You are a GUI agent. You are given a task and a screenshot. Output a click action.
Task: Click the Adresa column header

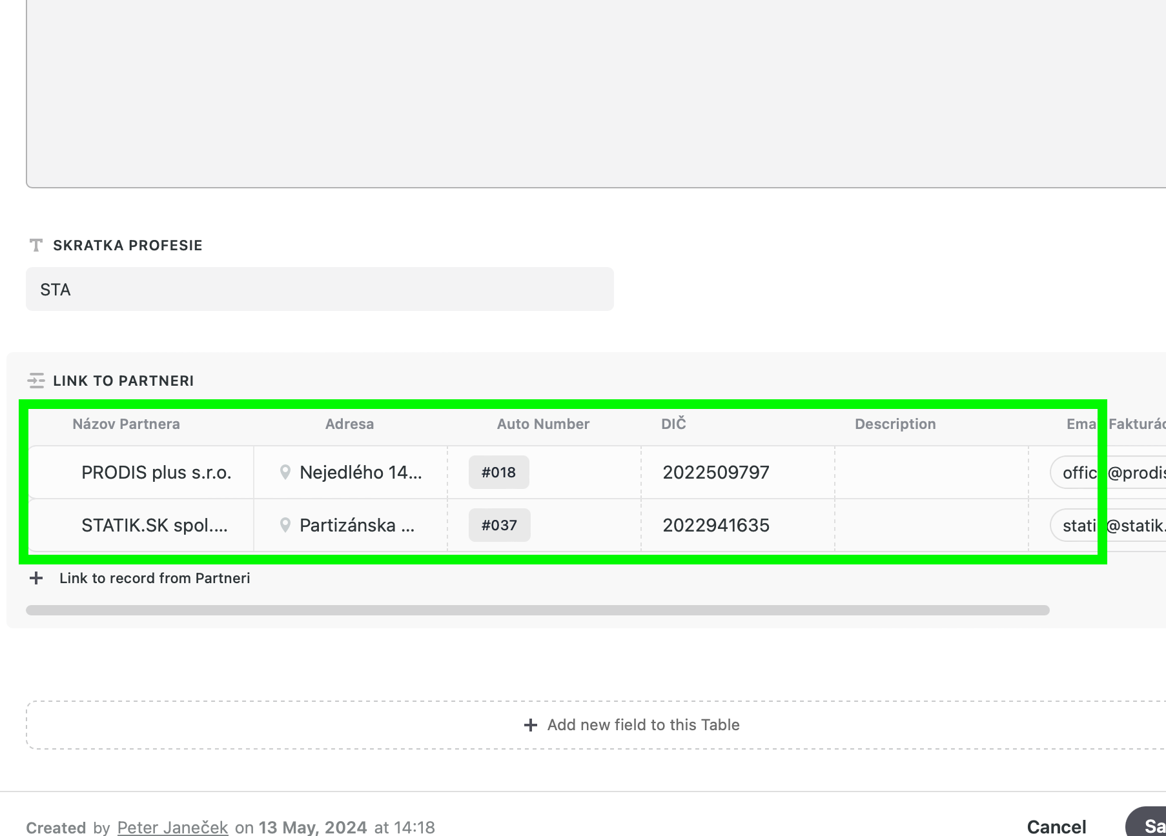tap(349, 424)
